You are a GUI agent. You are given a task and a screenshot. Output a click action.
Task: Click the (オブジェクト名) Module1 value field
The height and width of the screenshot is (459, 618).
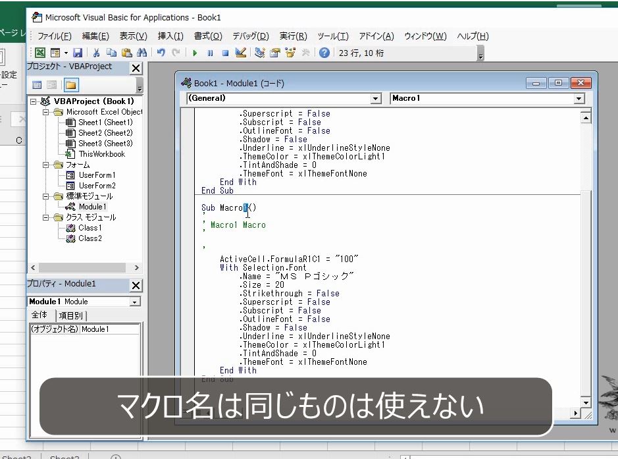click(x=110, y=329)
